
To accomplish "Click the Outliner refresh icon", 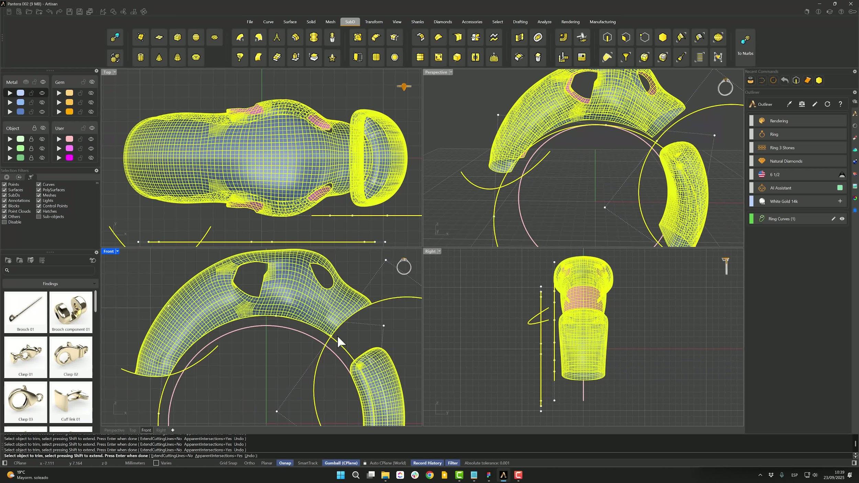I will pos(827,104).
